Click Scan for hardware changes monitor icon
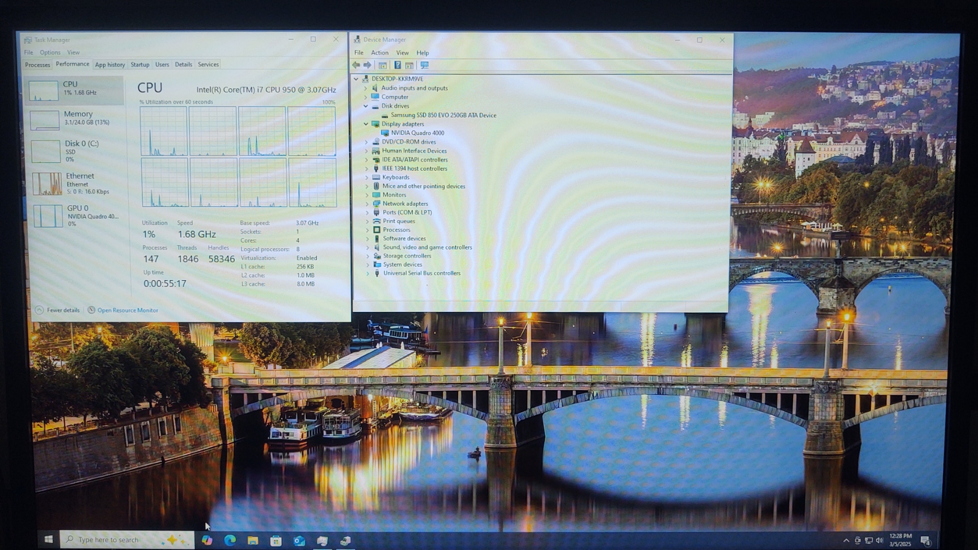 click(x=425, y=65)
